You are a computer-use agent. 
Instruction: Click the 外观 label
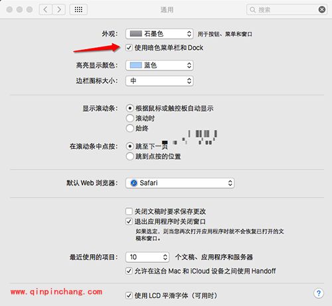(110, 34)
